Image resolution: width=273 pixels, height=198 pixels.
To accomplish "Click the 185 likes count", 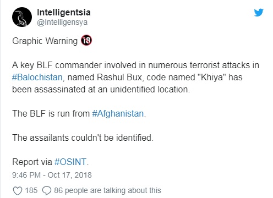I will [x=31, y=190].
